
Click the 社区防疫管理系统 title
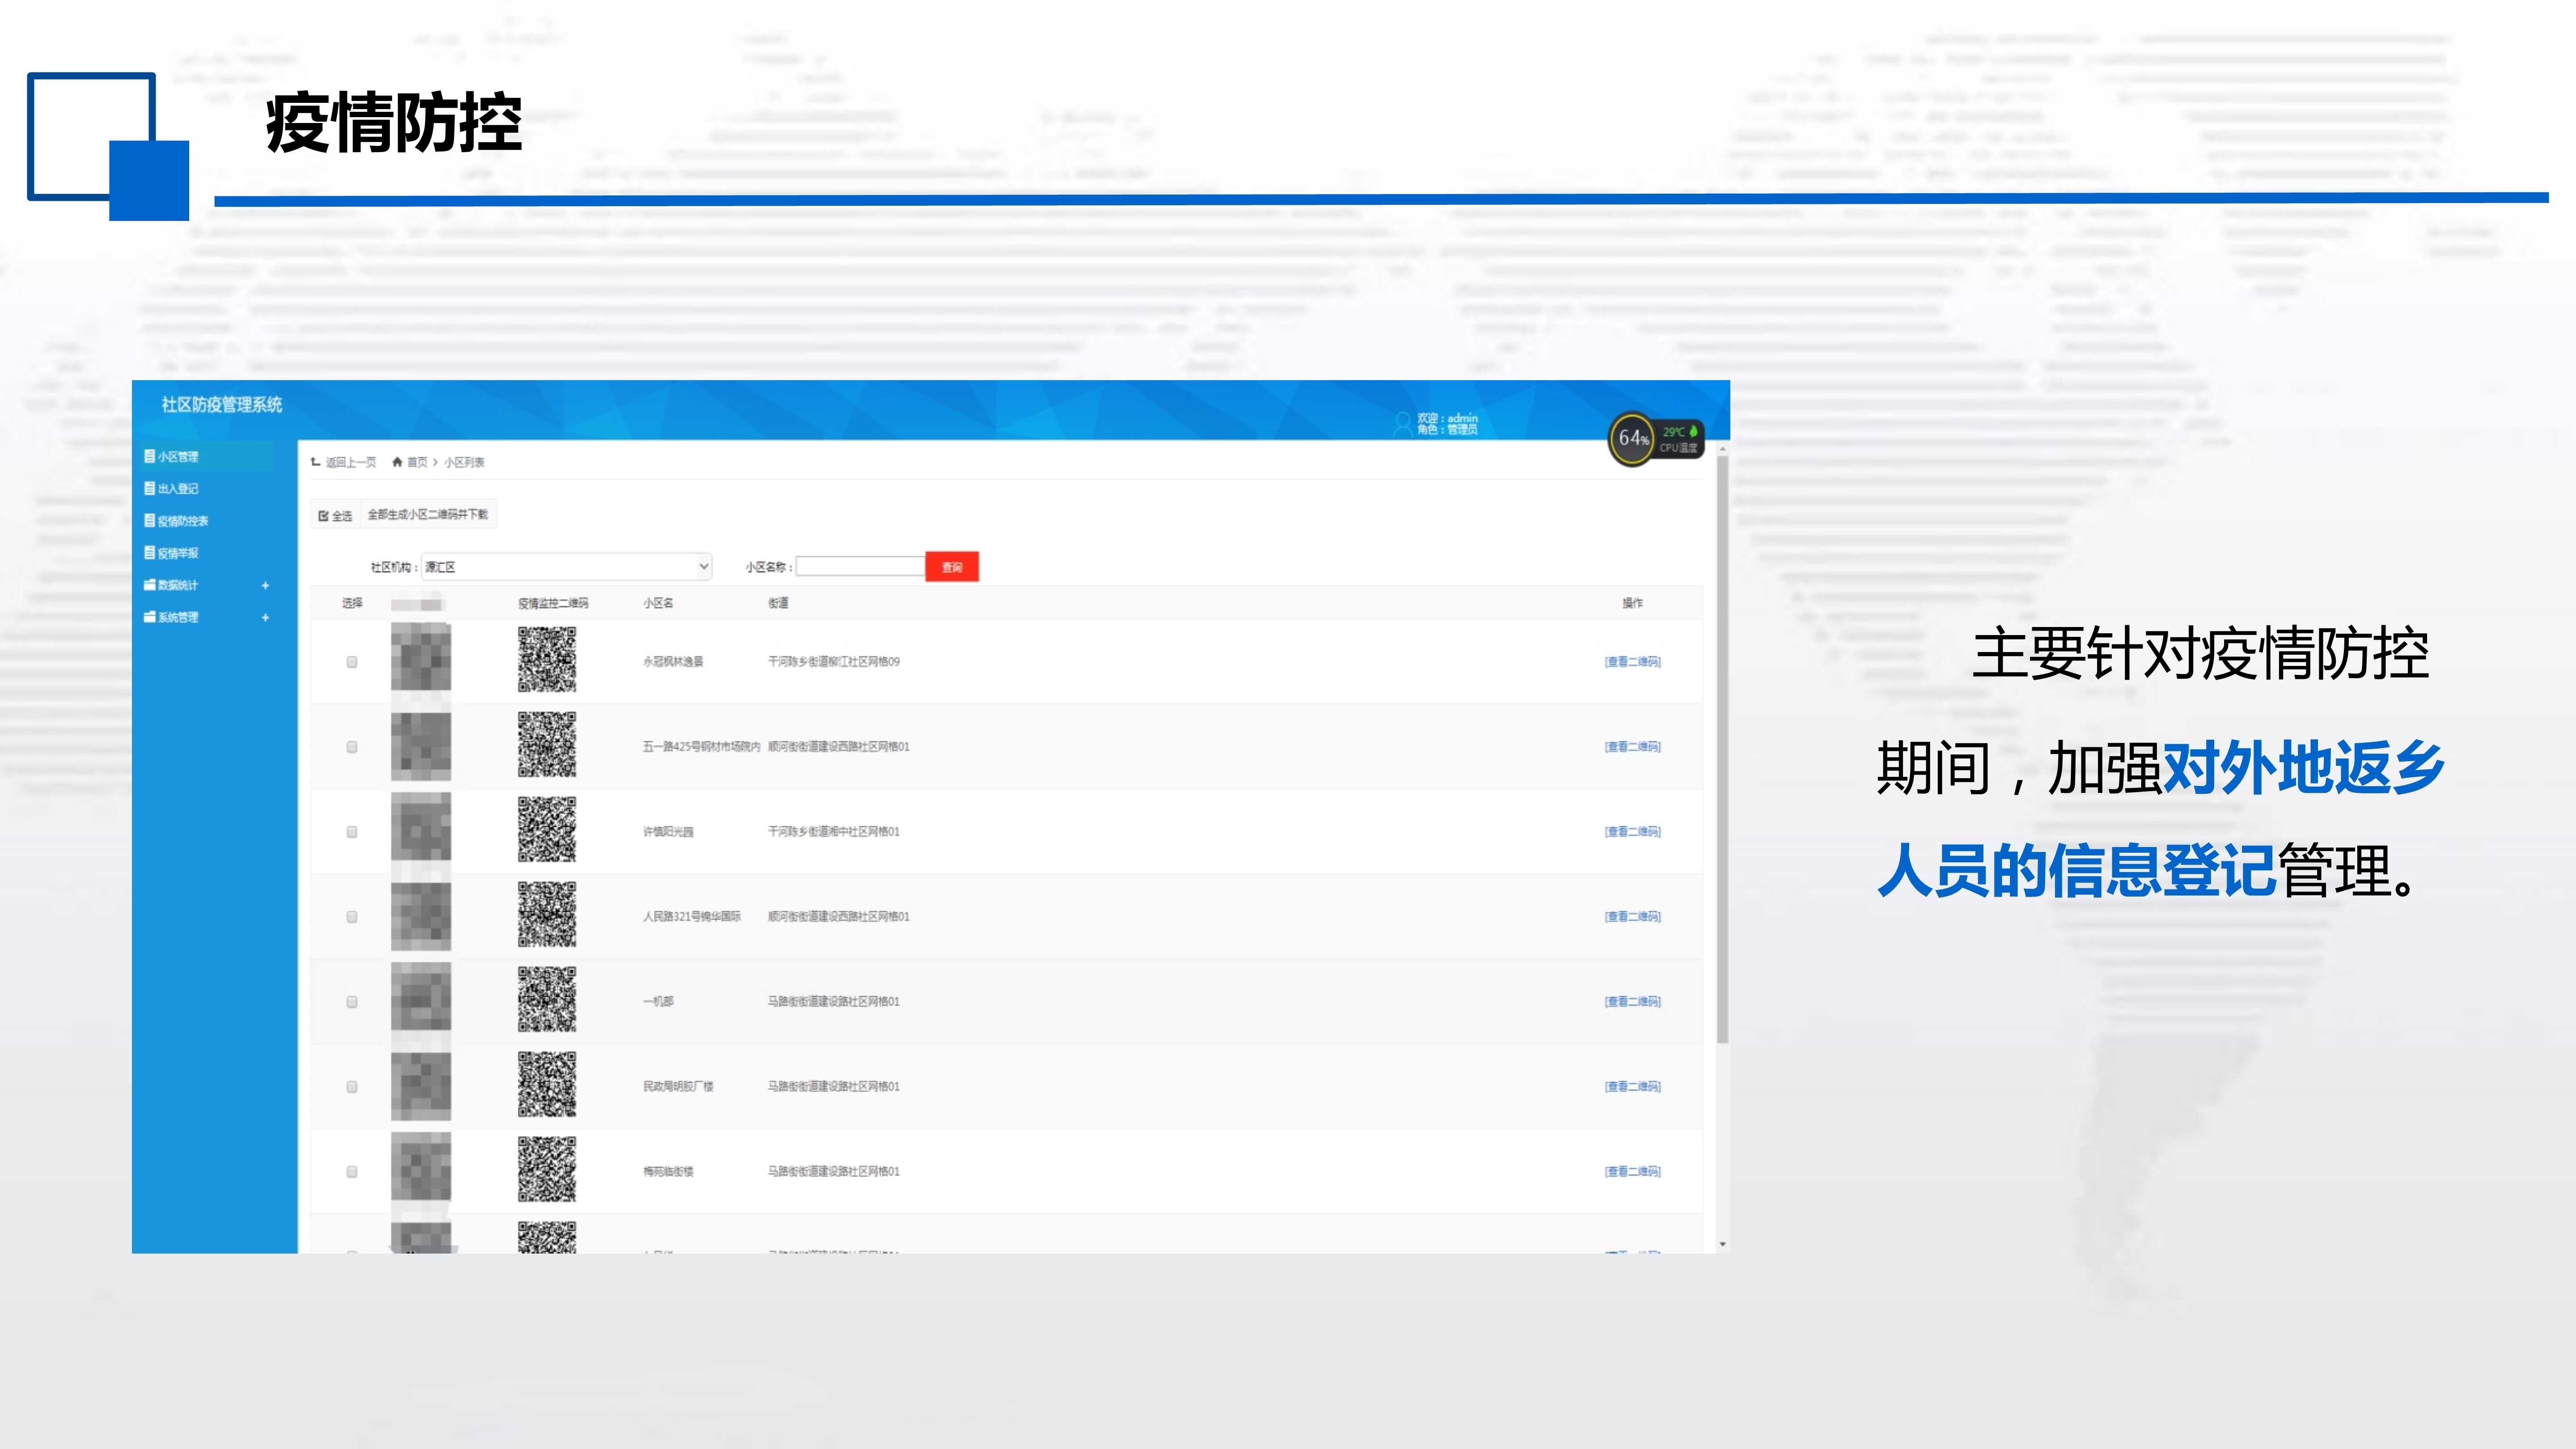point(222,405)
